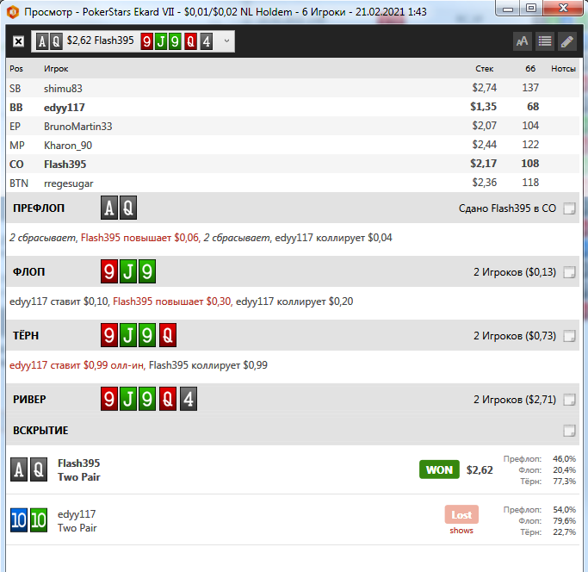Click the Стек column header

(484, 69)
